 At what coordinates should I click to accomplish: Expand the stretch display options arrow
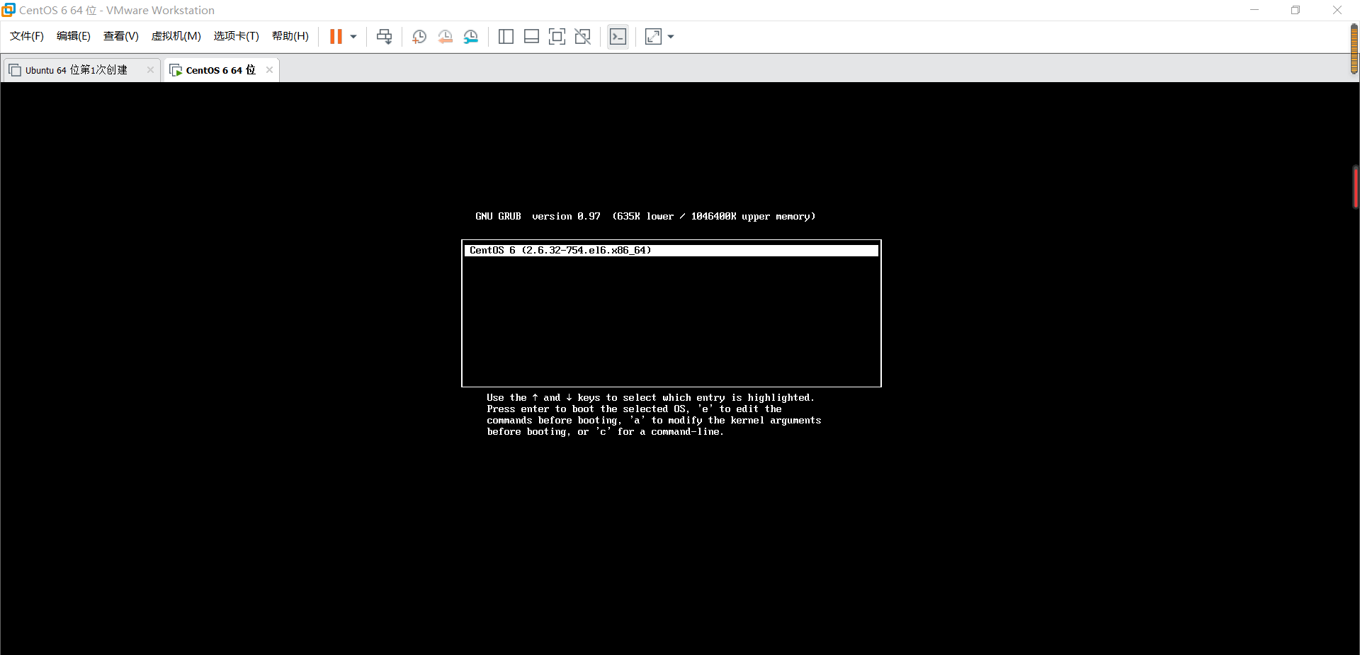click(671, 37)
